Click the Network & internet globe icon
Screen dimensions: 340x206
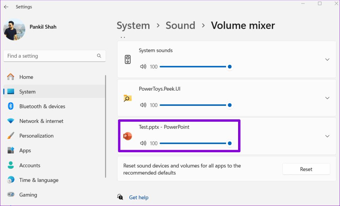[x=10, y=121]
